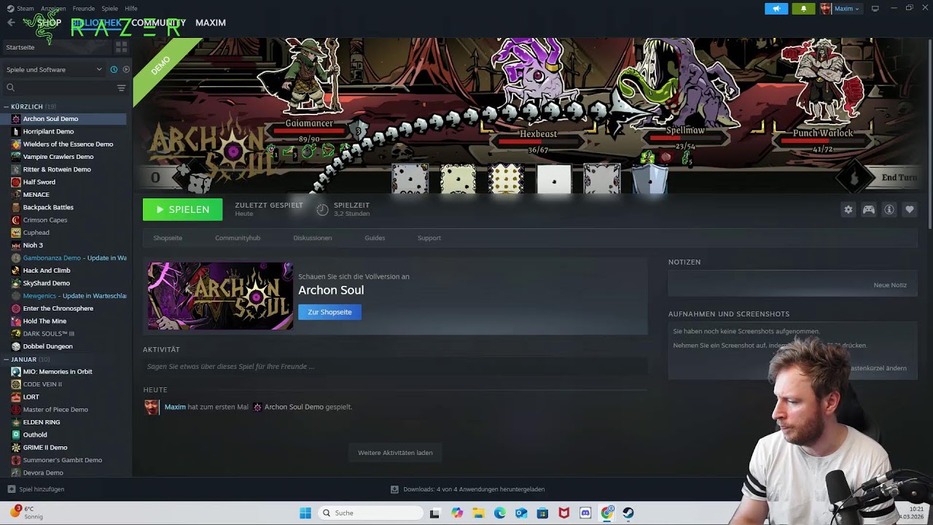Select Cuphead game icon in library

click(x=16, y=233)
